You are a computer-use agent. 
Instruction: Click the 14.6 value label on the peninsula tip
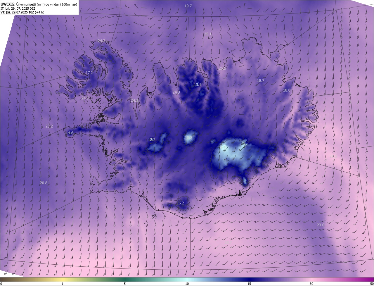(x=70, y=133)
